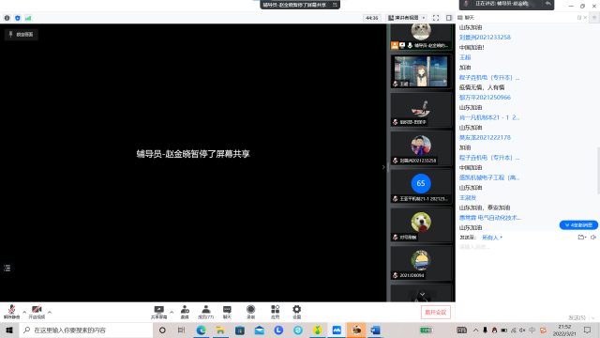Open Microsoft Edge from the taskbar
The height and width of the screenshot is (338, 600).
tap(201, 330)
